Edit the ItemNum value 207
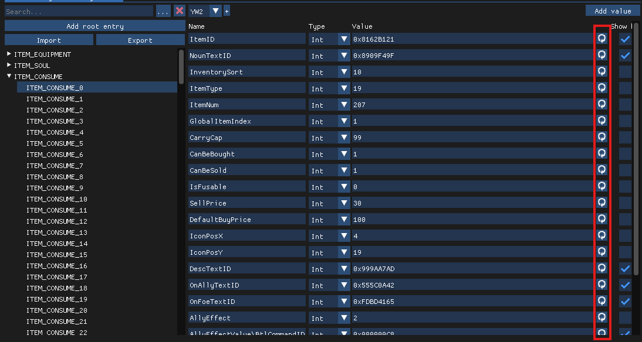This screenshot has width=642, height=342. [474, 104]
